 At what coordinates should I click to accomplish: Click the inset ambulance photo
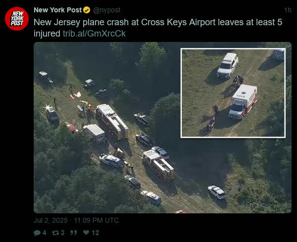[233, 93]
